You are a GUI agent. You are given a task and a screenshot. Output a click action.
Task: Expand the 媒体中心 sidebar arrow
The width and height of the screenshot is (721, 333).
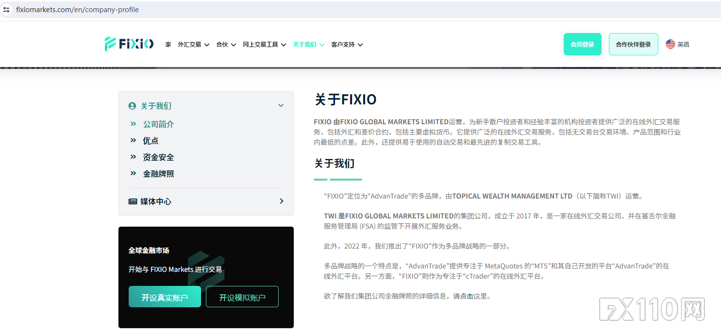coord(281,201)
